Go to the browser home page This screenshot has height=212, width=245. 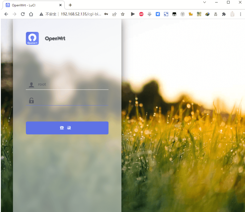(x=31, y=14)
